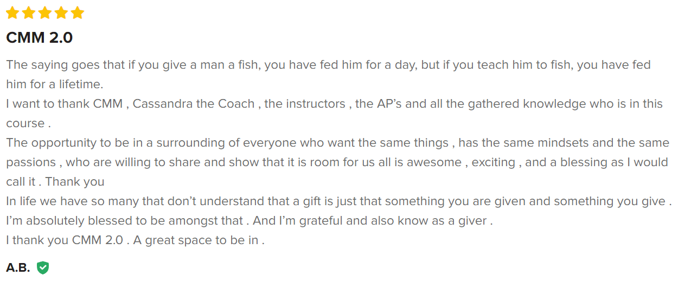Image resolution: width=691 pixels, height=282 pixels.
Task: Click the first gold rating star
Action: tap(12, 12)
